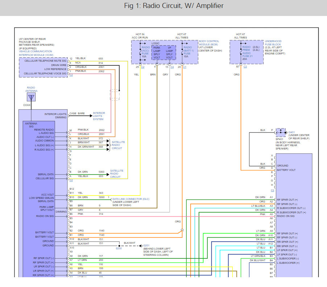Select the 'COAX' label

(x=27, y=105)
